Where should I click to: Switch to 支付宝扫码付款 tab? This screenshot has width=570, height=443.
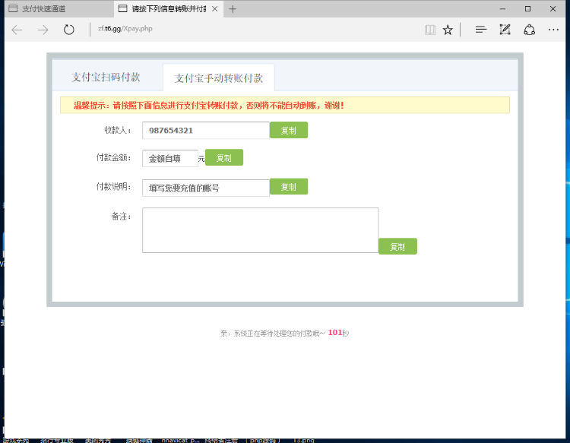106,77
